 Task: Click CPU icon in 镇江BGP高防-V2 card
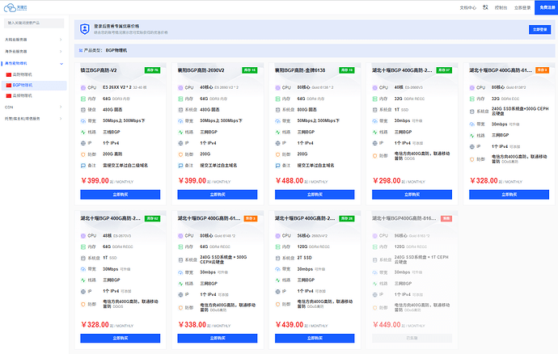click(x=83, y=87)
